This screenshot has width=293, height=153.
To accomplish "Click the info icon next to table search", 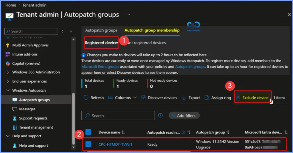I will click(x=160, y=115).
